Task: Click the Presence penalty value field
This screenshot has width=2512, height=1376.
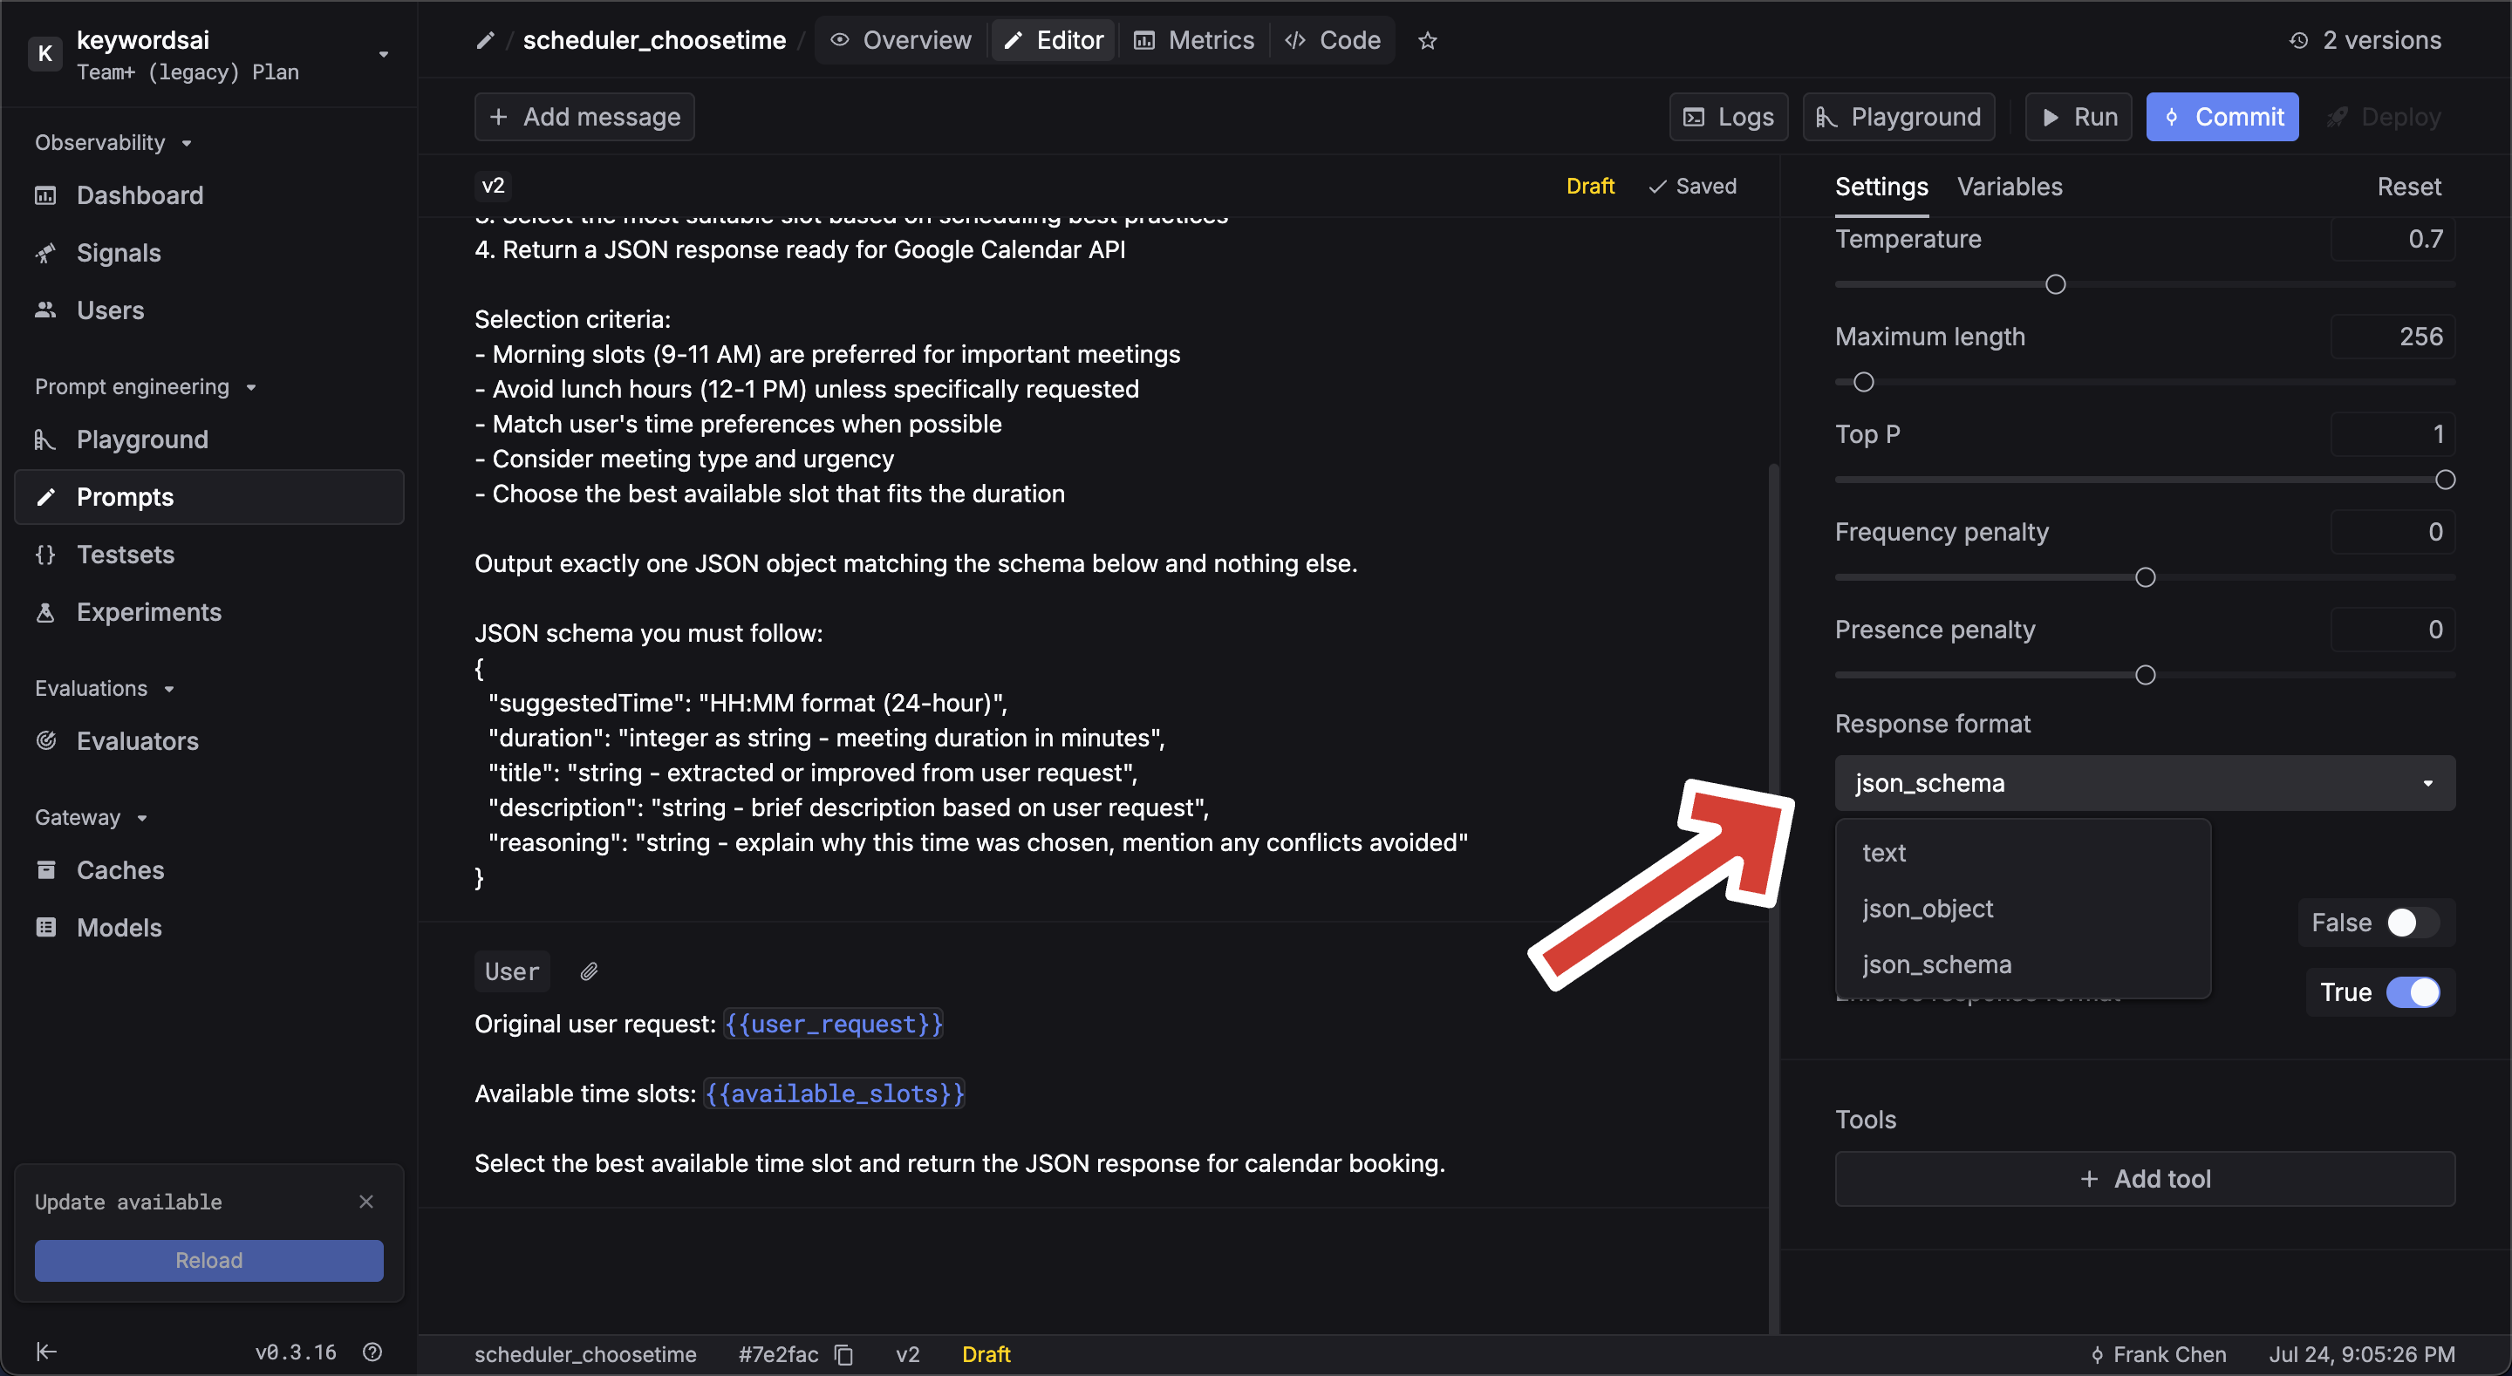Action: click(x=2392, y=629)
